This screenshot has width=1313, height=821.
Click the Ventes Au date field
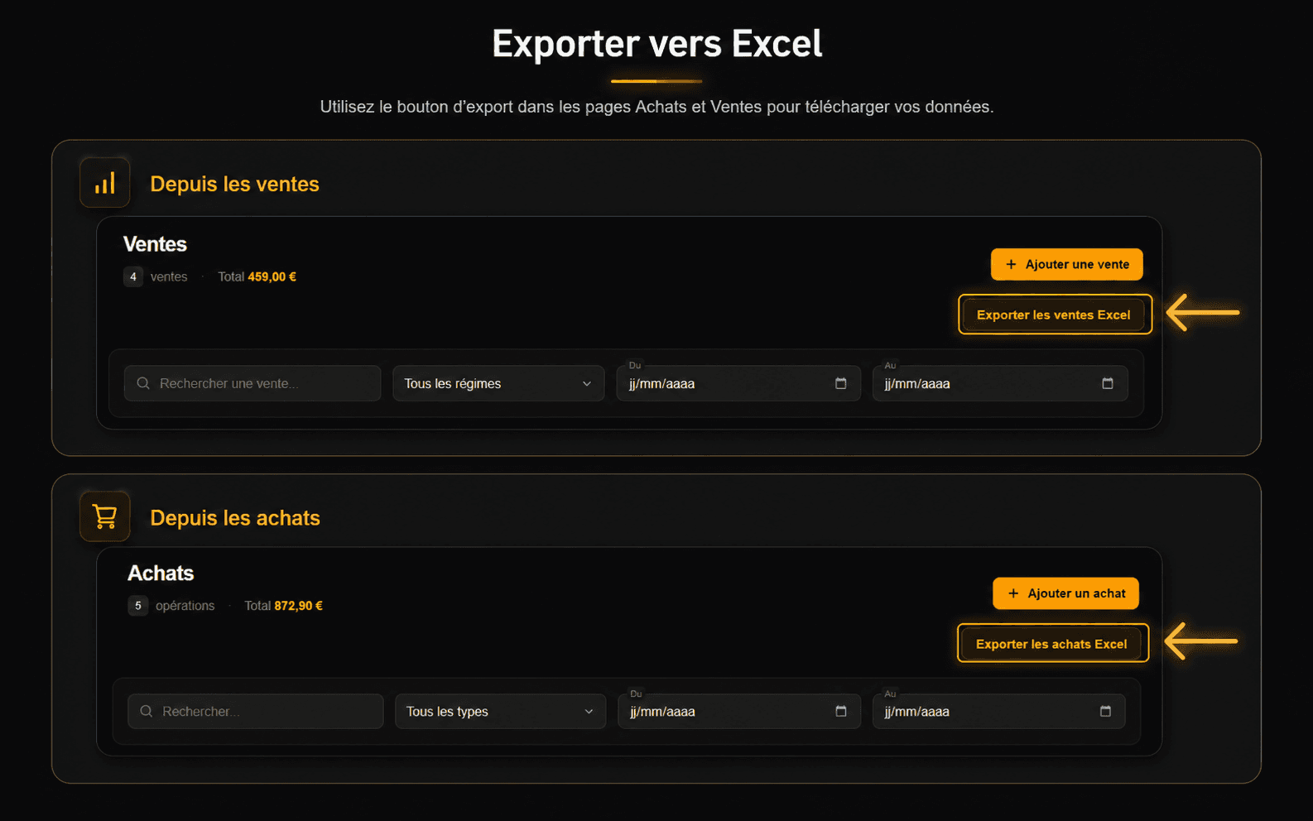1000,383
